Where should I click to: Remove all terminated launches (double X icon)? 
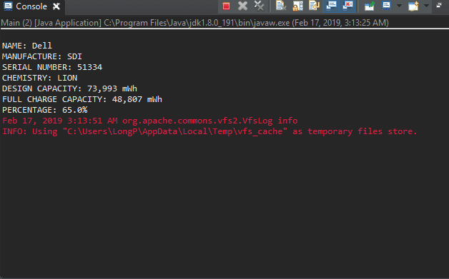(259, 6)
